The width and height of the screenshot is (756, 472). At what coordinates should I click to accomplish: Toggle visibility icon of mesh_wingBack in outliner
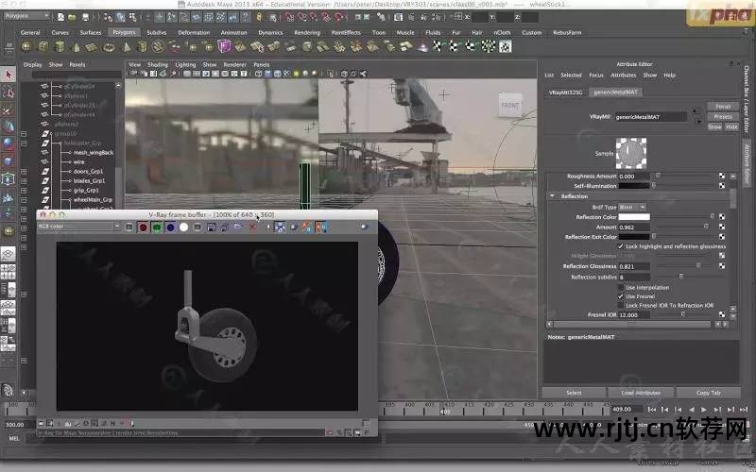pos(44,152)
